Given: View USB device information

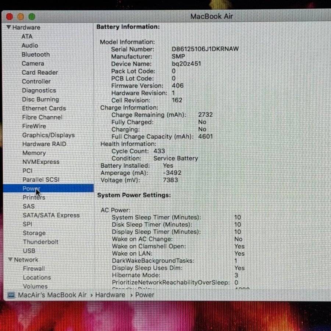Looking at the screenshot, I should 29,251.
